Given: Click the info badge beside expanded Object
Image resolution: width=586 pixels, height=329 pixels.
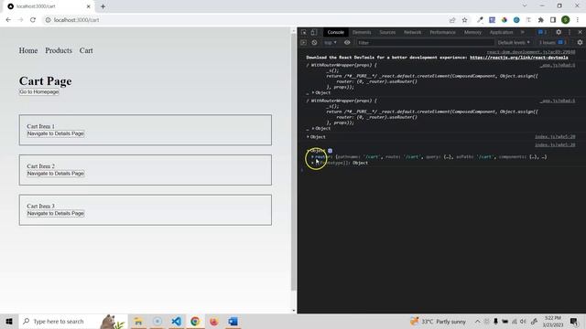Looking at the screenshot, I should (x=330, y=151).
